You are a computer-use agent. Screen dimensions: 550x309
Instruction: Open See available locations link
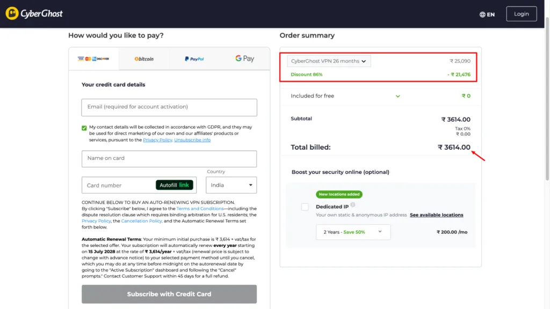click(436, 215)
